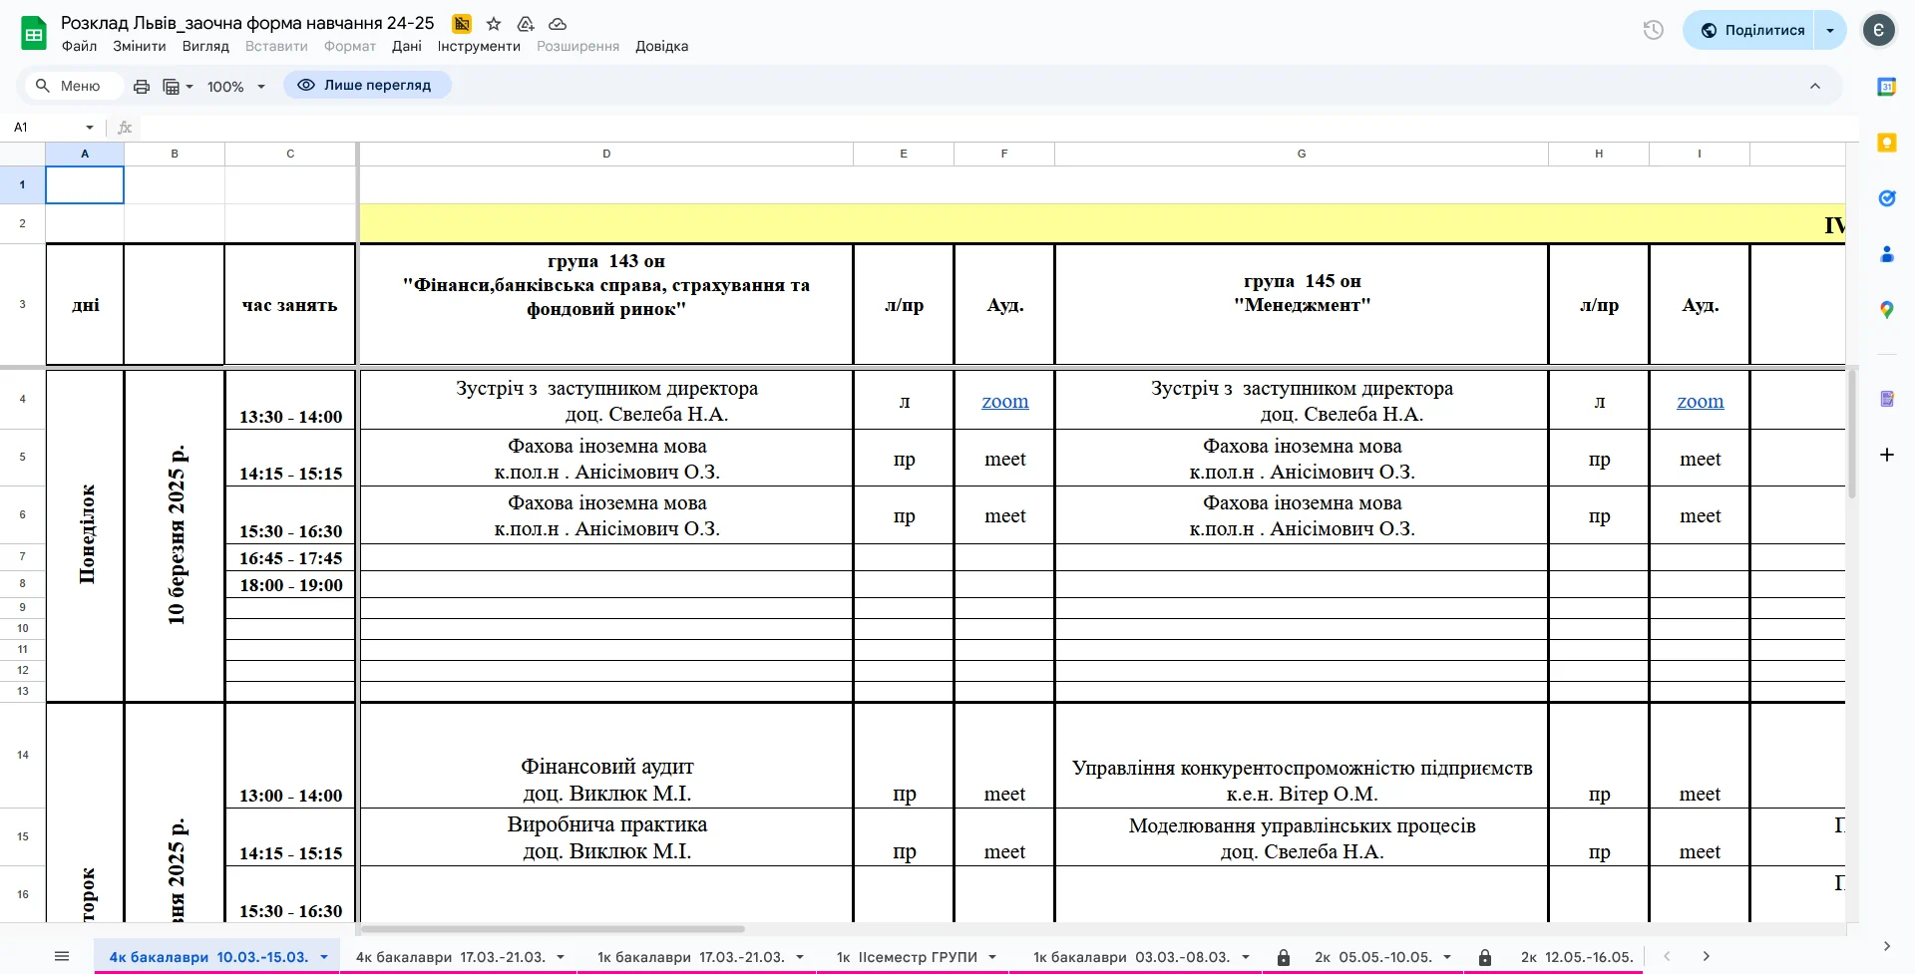Viewport: 1915px width, 974px height.
Task: Open Google Calendar from the side panel
Action: point(1886,86)
